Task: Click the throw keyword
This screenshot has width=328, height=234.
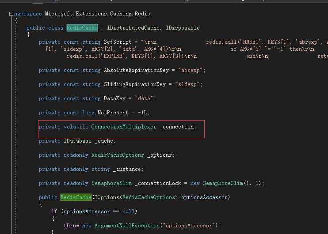Action: 71,226
